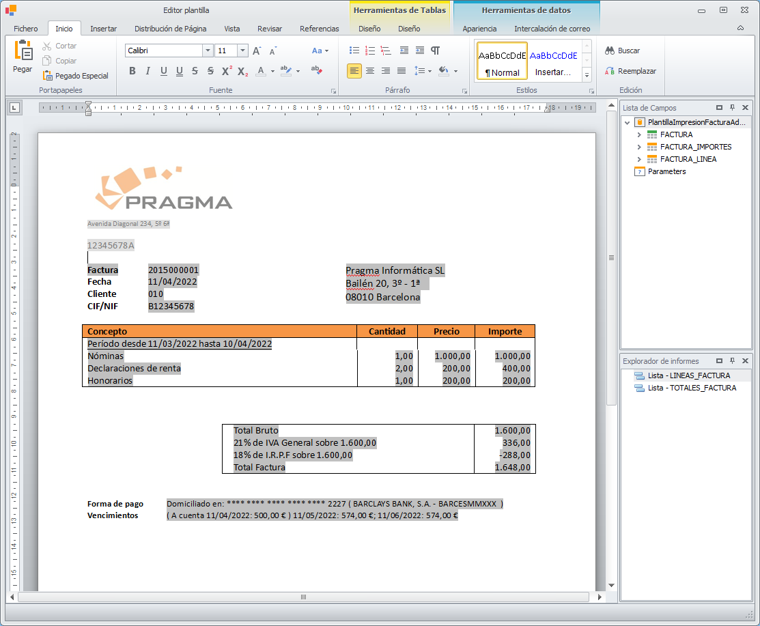Clear formatting with the eraser icon
760x626 pixels.
coord(317,71)
